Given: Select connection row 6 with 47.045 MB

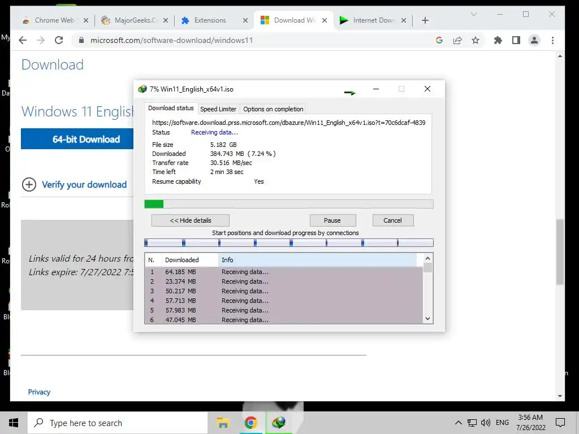Looking at the screenshot, I should (284, 320).
